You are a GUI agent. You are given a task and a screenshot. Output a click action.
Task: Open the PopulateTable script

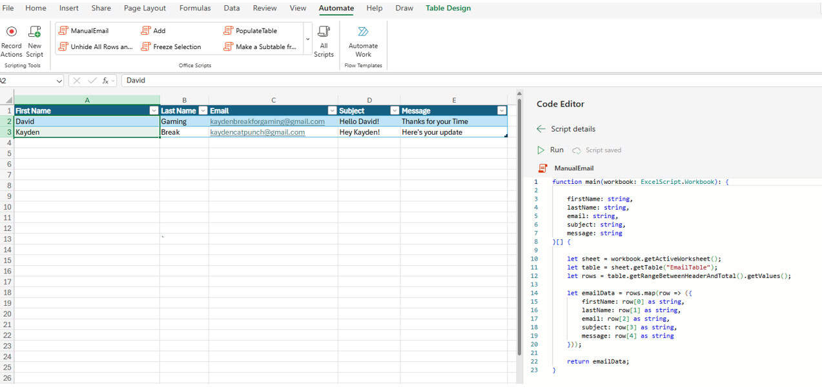coord(256,30)
